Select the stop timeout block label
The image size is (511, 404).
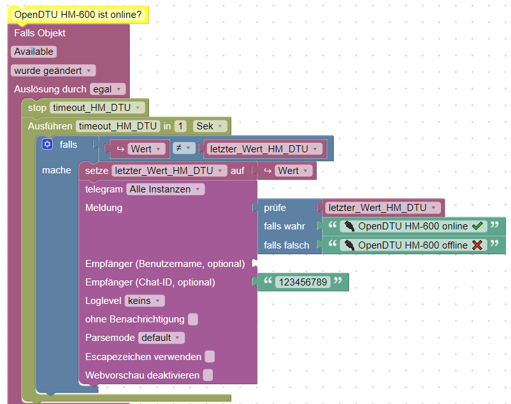[37, 108]
